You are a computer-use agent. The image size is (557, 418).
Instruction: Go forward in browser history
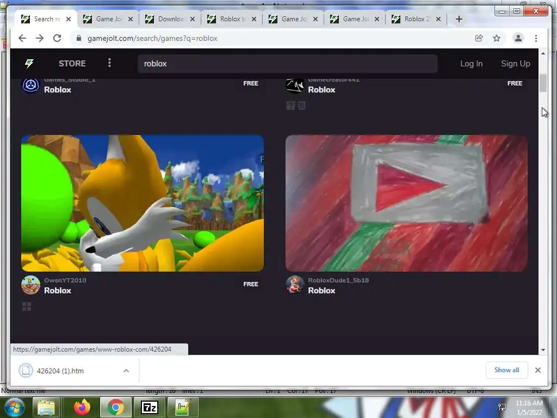(39, 38)
